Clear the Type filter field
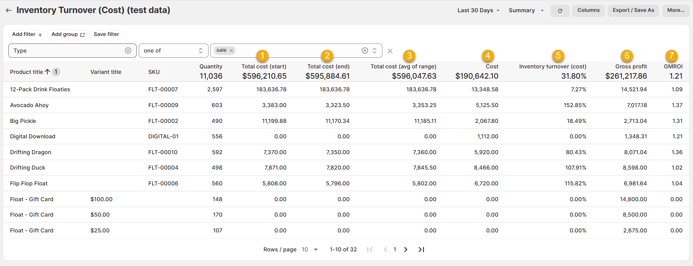 128,51
